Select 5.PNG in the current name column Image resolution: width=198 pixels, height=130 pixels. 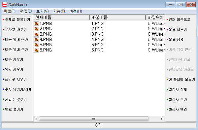(46, 45)
